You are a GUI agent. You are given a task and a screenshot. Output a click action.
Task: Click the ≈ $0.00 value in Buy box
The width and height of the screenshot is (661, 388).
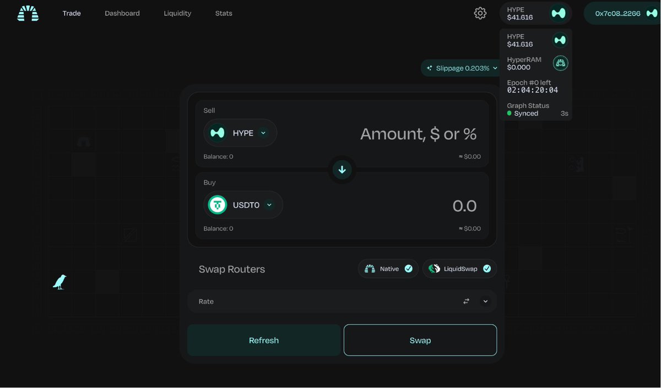470,228
